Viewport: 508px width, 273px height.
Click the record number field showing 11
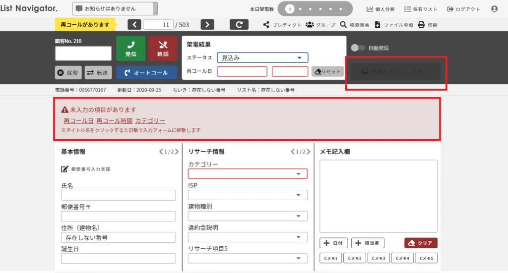pos(158,25)
